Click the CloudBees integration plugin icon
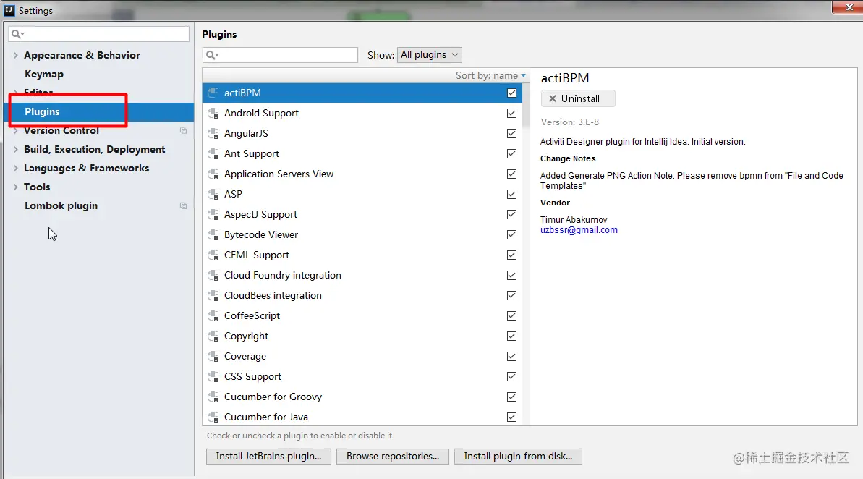The width and height of the screenshot is (863, 479). [x=213, y=296]
